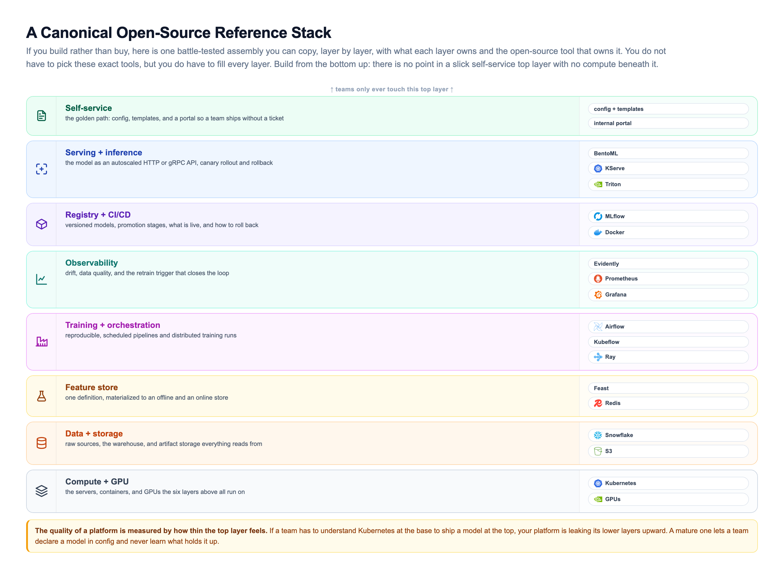Screen dimensions: 784x574
Task: Click the Observability heading
Action: (91, 263)
